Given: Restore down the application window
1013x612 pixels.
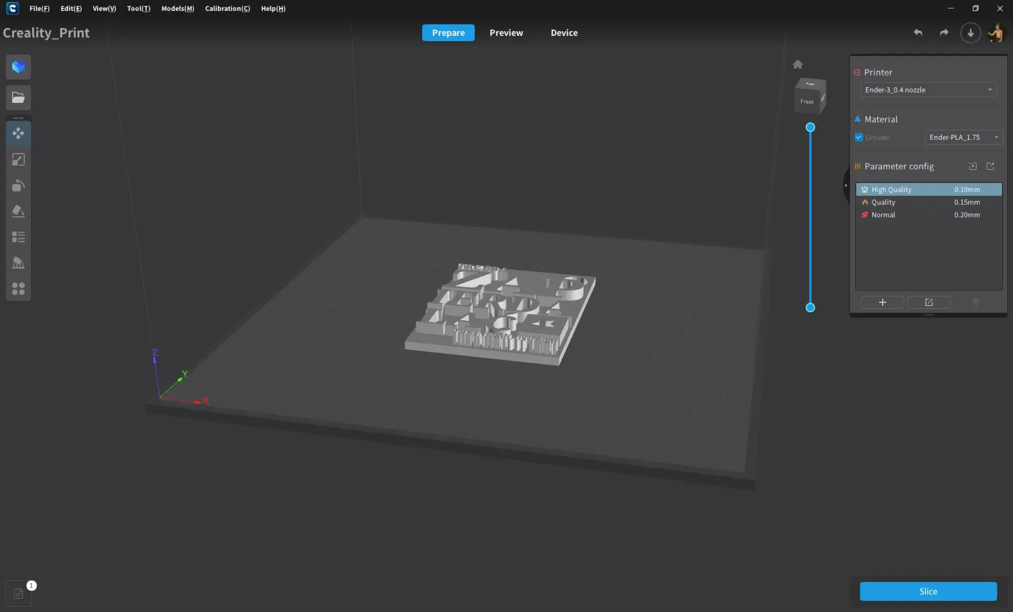Looking at the screenshot, I should [x=976, y=8].
